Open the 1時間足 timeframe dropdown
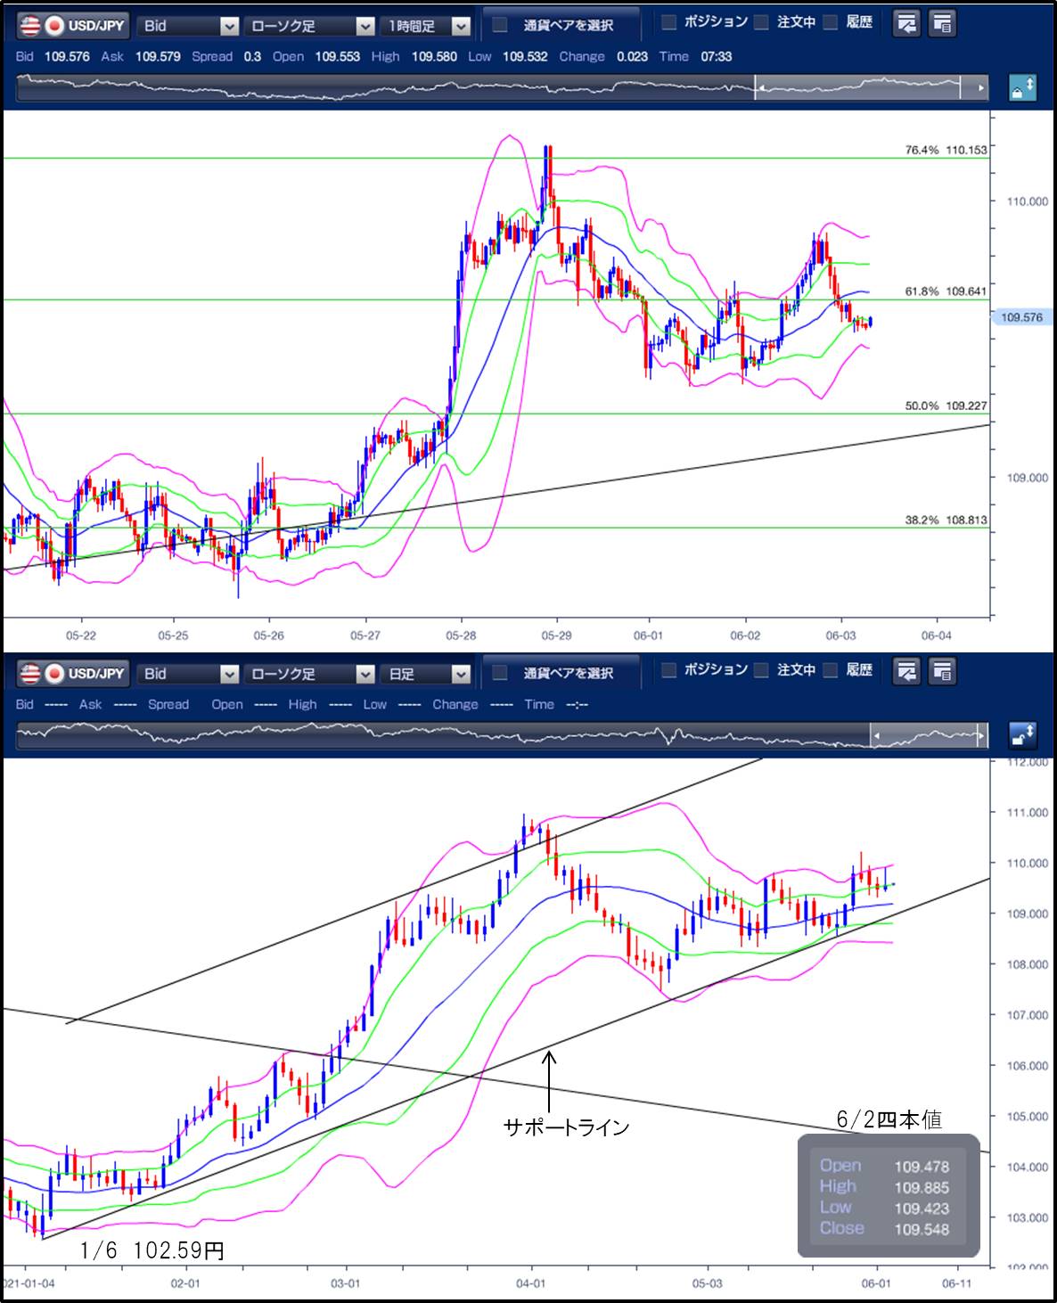 point(426,26)
